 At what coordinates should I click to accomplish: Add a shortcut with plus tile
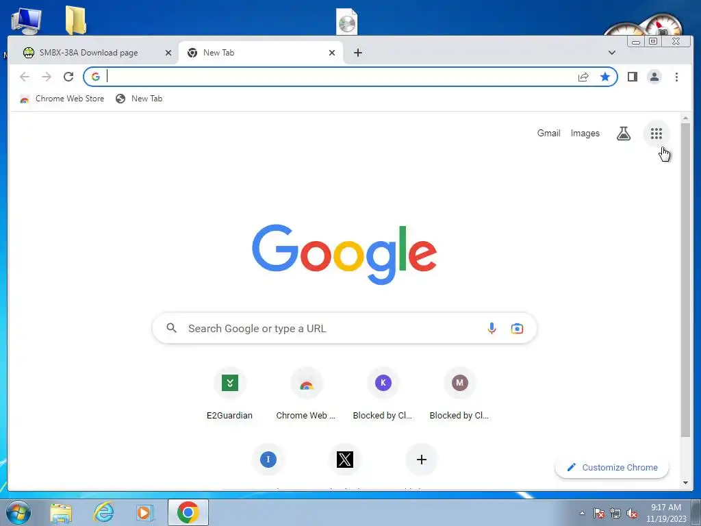click(x=421, y=460)
